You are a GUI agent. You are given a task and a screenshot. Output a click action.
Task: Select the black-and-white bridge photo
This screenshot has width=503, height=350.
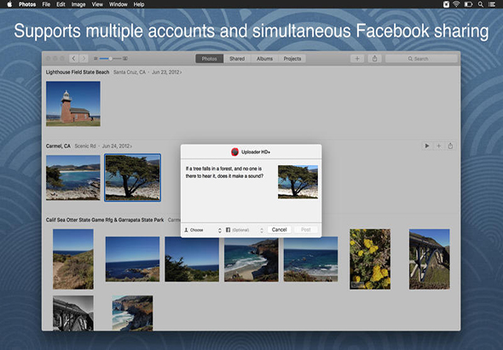tap(73, 313)
